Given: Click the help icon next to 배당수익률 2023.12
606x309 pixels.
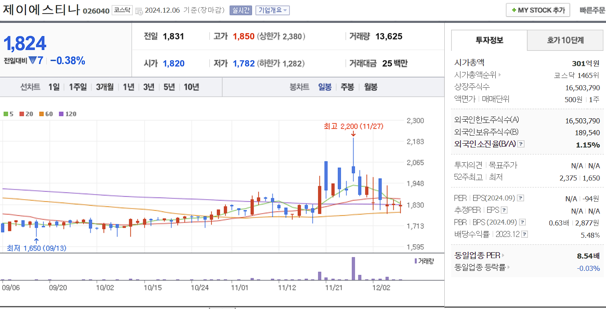Looking at the screenshot, I should (525, 234).
